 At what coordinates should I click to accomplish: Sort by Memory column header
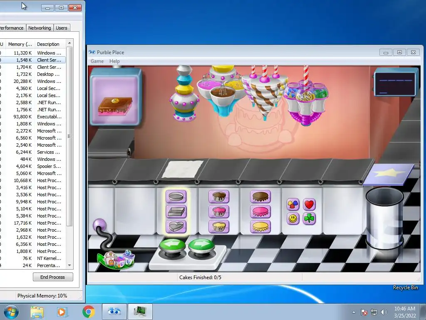20,44
